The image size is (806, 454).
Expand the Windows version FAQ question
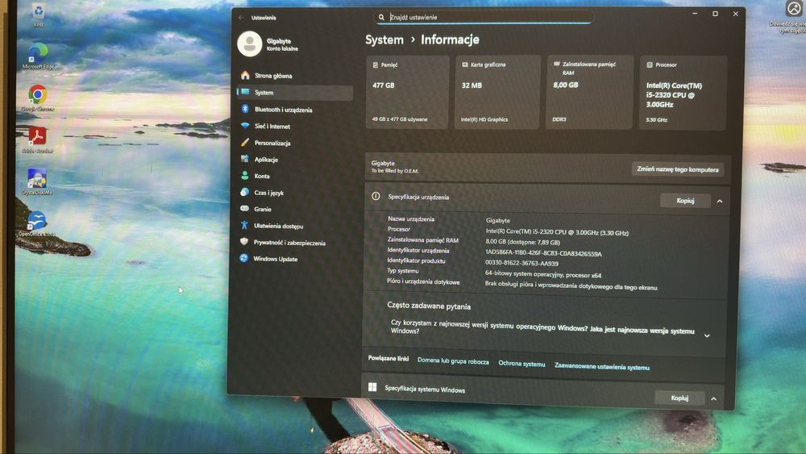point(707,335)
